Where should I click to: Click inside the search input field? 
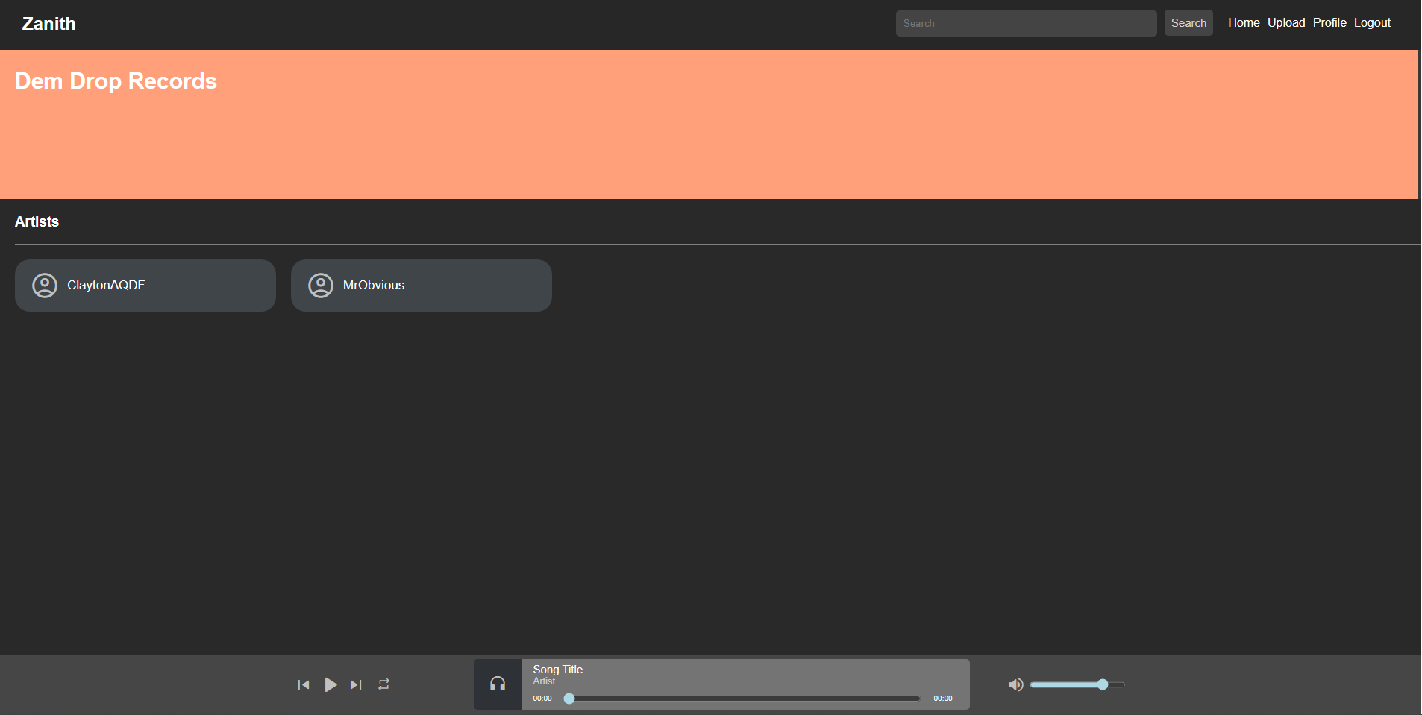coord(1025,23)
